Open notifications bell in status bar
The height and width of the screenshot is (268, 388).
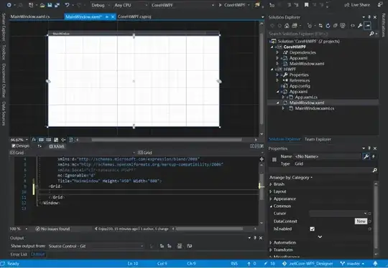[x=375, y=264]
